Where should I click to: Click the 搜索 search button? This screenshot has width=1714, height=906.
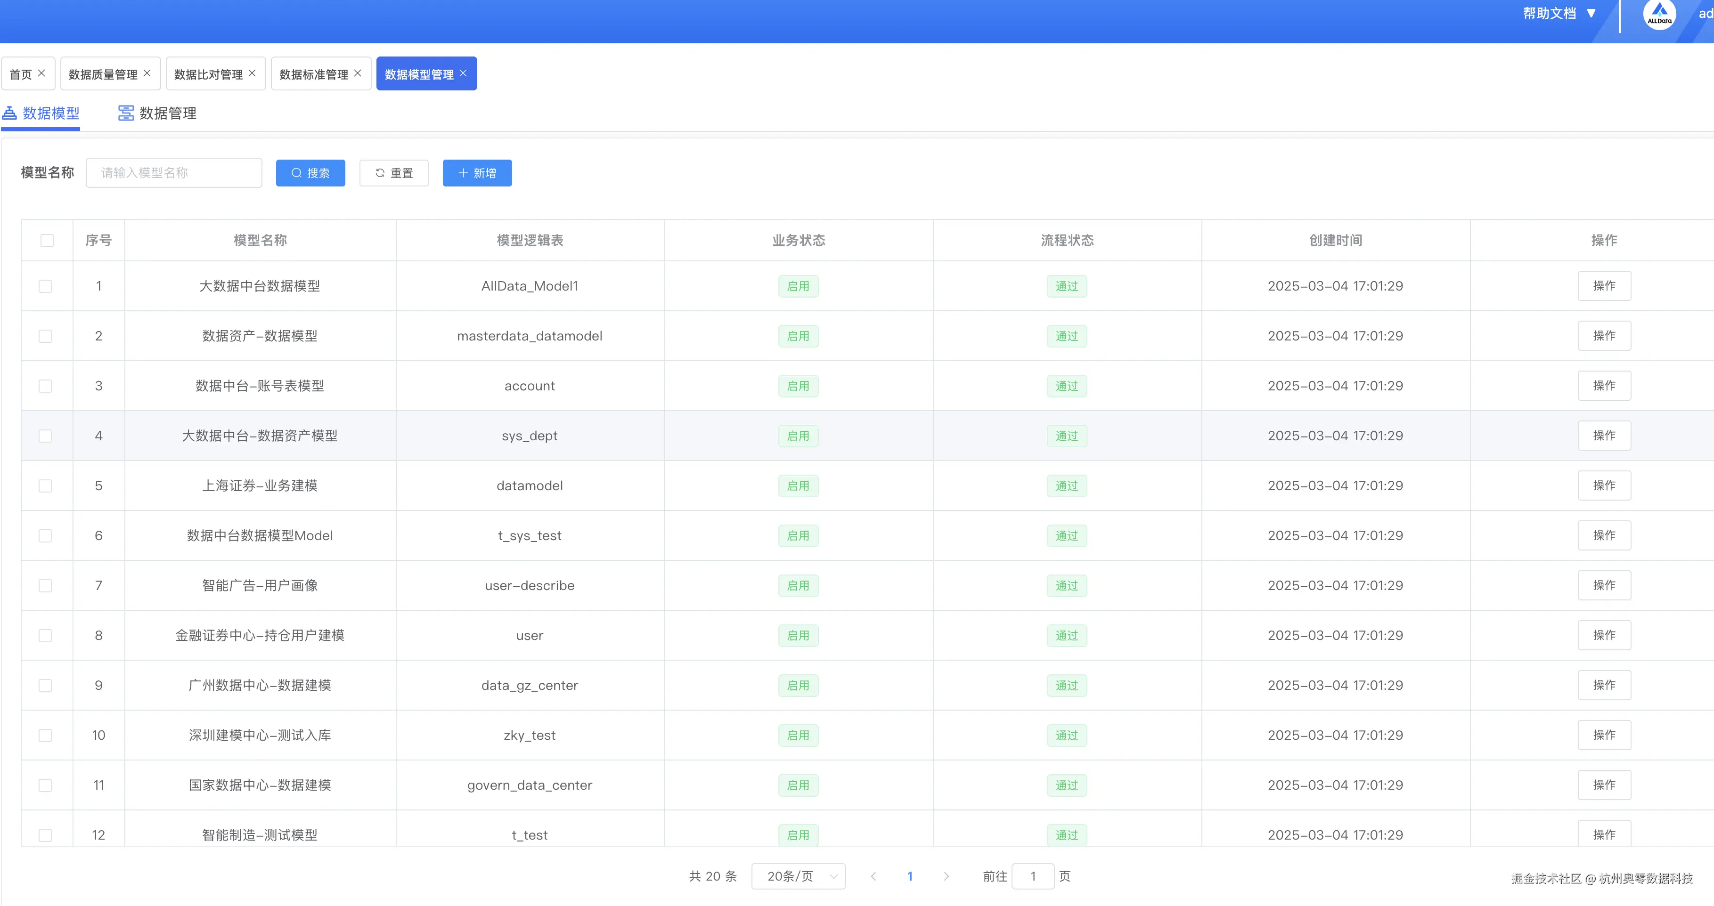click(310, 173)
